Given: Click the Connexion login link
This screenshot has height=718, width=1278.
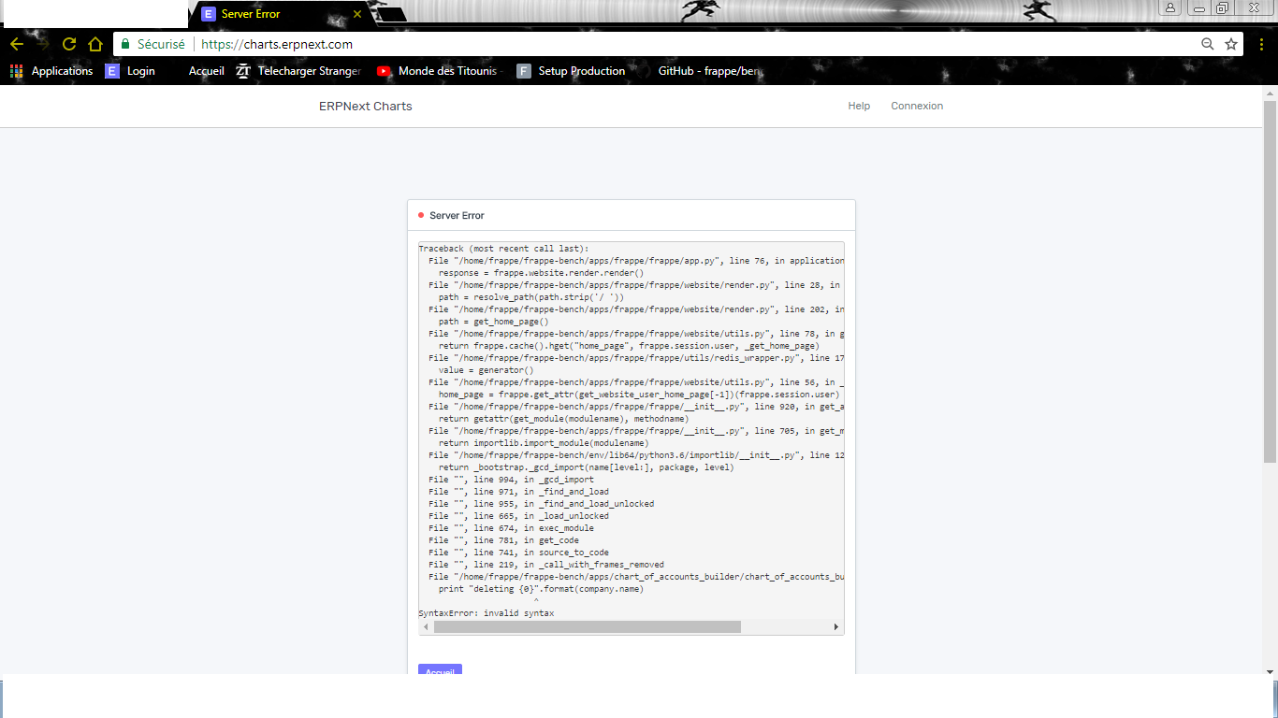Looking at the screenshot, I should click(x=917, y=106).
